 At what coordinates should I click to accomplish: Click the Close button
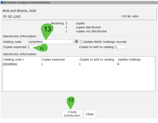click(90, 114)
